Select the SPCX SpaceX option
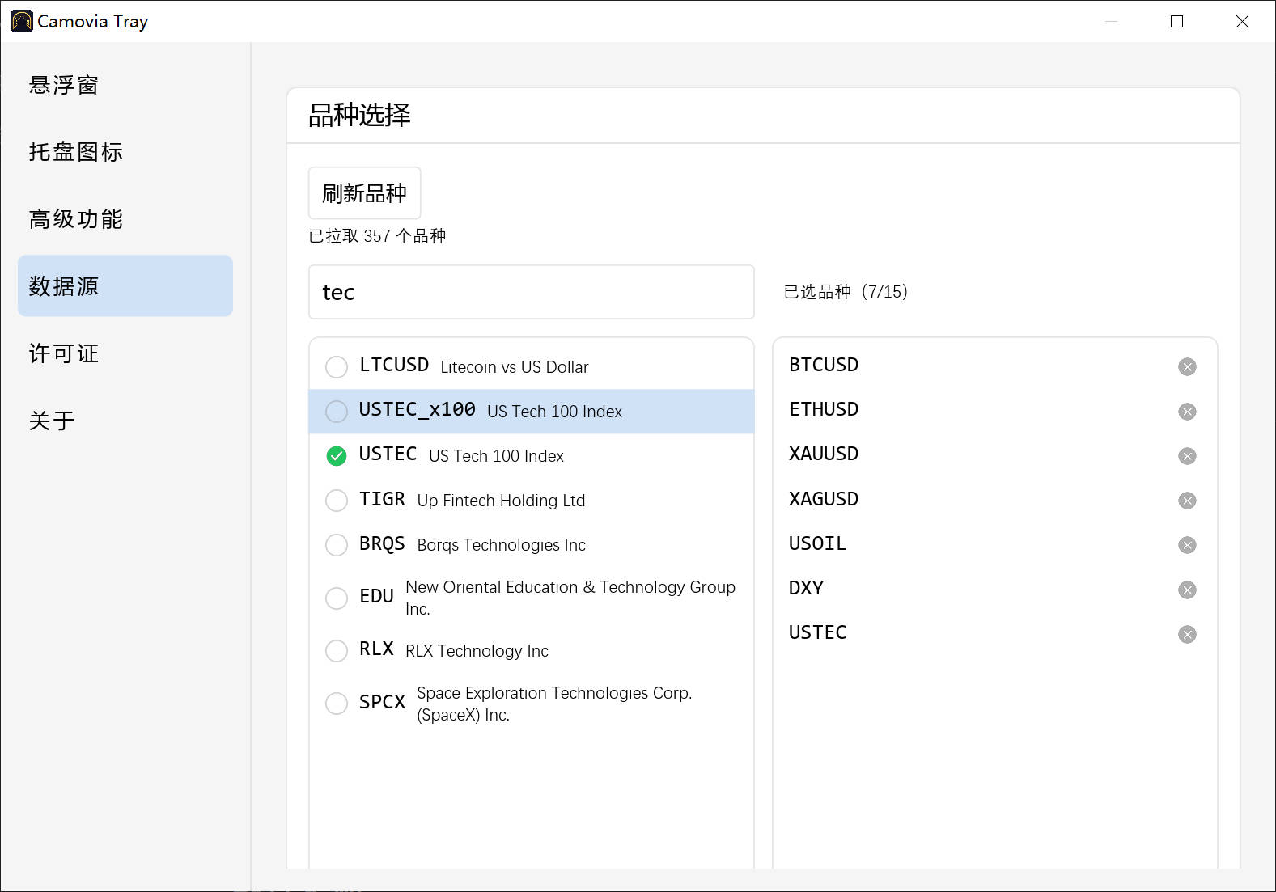The height and width of the screenshot is (892, 1276). pyautogui.click(x=337, y=704)
